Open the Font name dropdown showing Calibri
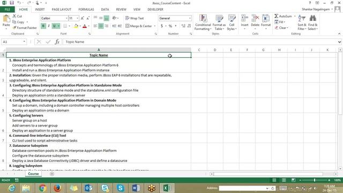Image resolution: width=343 pixels, height=193 pixels. 66,18
